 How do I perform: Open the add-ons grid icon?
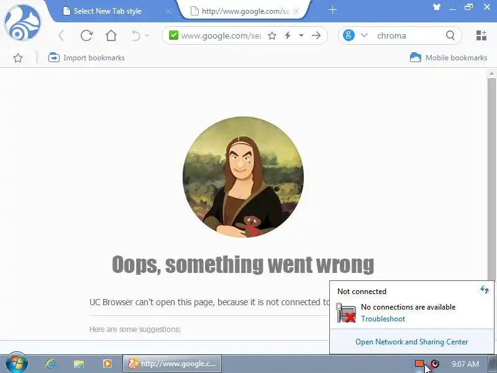481,35
